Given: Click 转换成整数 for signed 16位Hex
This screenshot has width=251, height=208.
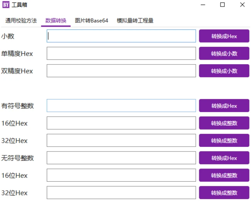Looking at the screenshot, I should 224,123.
